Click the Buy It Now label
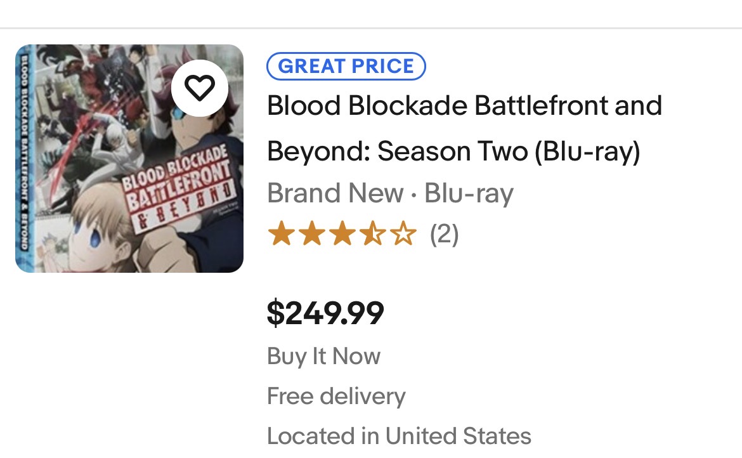This screenshot has height=458, width=742. pos(323,356)
